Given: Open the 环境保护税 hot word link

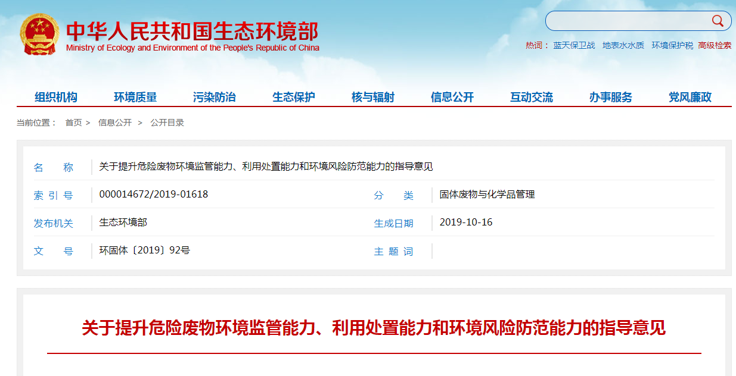Looking at the screenshot, I should point(672,45).
